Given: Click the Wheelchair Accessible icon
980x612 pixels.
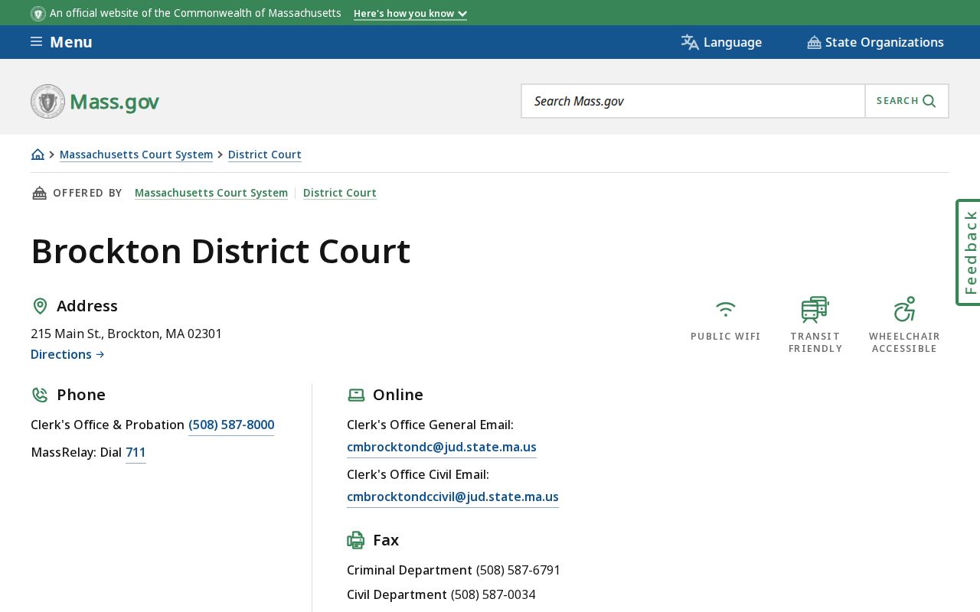Looking at the screenshot, I should pos(904,309).
